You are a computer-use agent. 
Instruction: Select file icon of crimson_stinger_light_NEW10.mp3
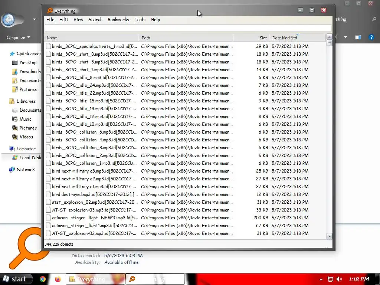click(48, 217)
